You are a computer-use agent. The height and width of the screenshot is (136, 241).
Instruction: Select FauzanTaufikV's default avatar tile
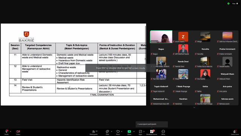pos(227,62)
